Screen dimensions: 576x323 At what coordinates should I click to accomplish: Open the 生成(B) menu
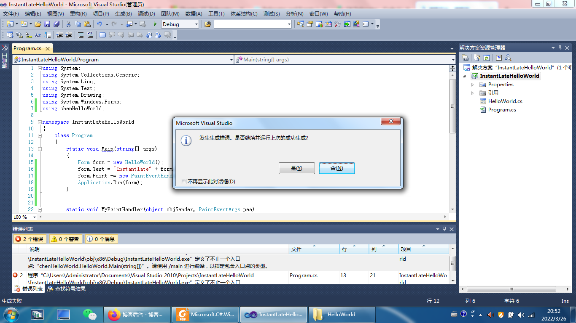point(124,14)
